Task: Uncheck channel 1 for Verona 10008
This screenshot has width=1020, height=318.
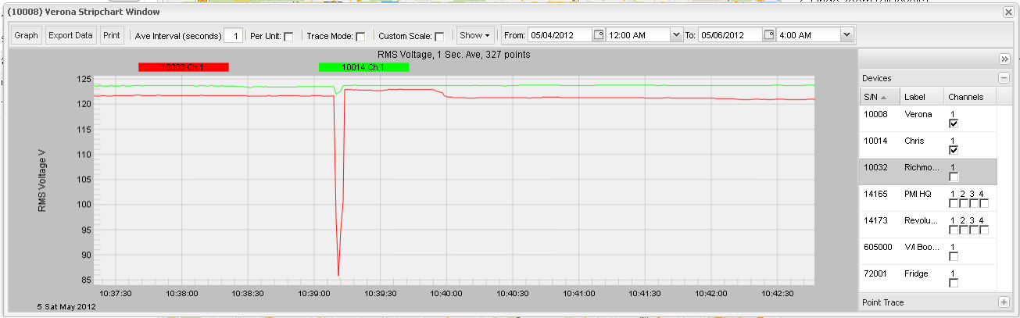Action: [953, 123]
